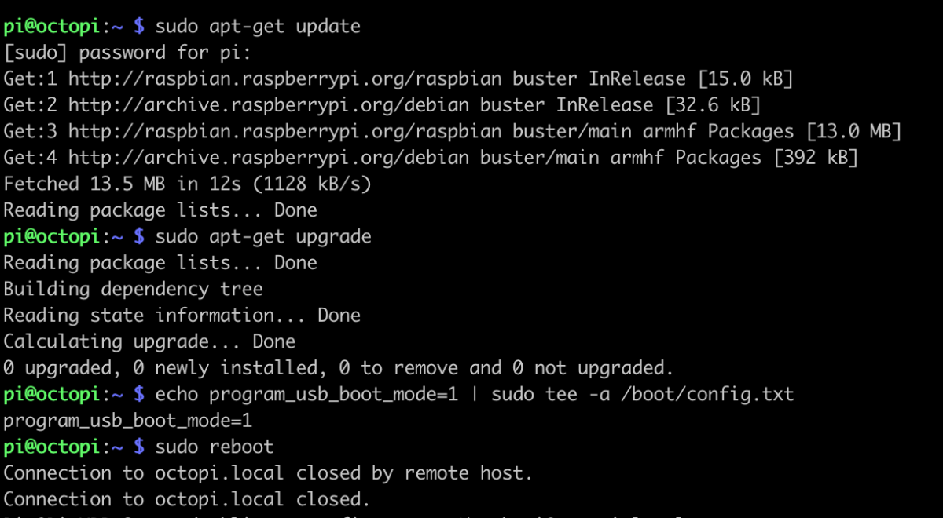Screen dimensions: 943x518
Task: Click the '0 upgraded, 0 newly installed' summary line
Action: point(339,367)
